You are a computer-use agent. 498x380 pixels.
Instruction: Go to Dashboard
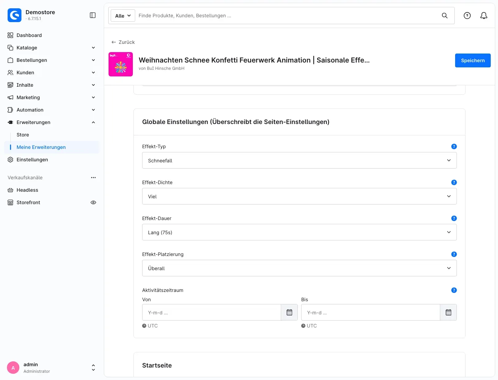[52, 35]
